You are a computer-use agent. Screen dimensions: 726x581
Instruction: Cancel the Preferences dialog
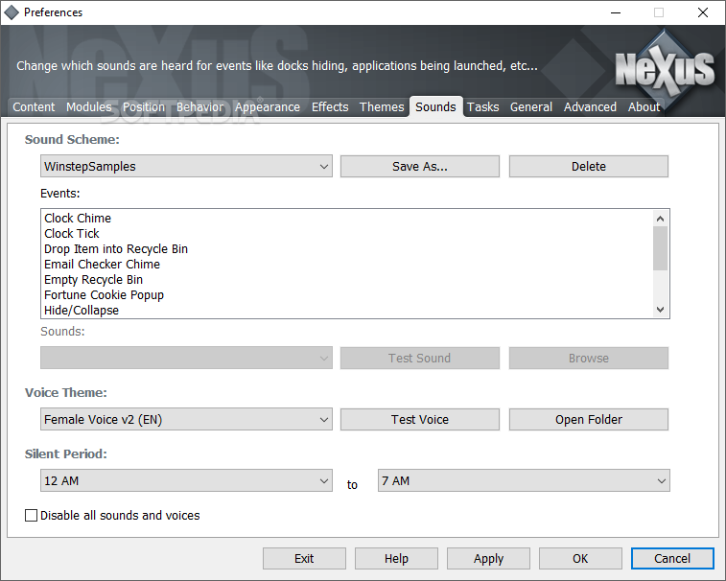point(672,558)
